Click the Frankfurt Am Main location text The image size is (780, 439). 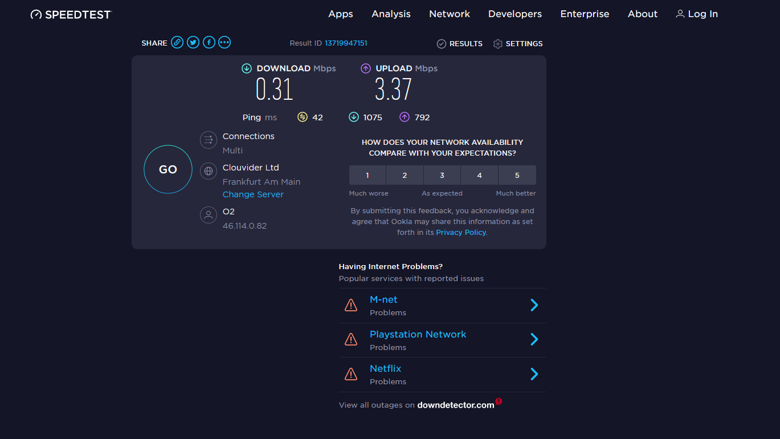(x=262, y=182)
